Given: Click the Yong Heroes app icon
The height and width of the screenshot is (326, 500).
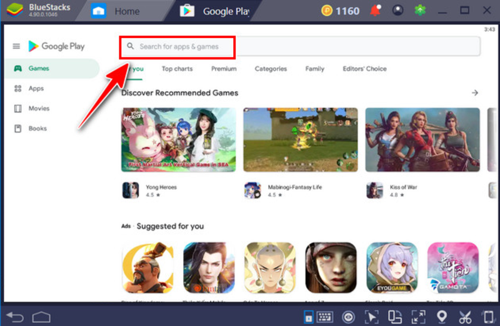Looking at the screenshot, I should [x=131, y=190].
